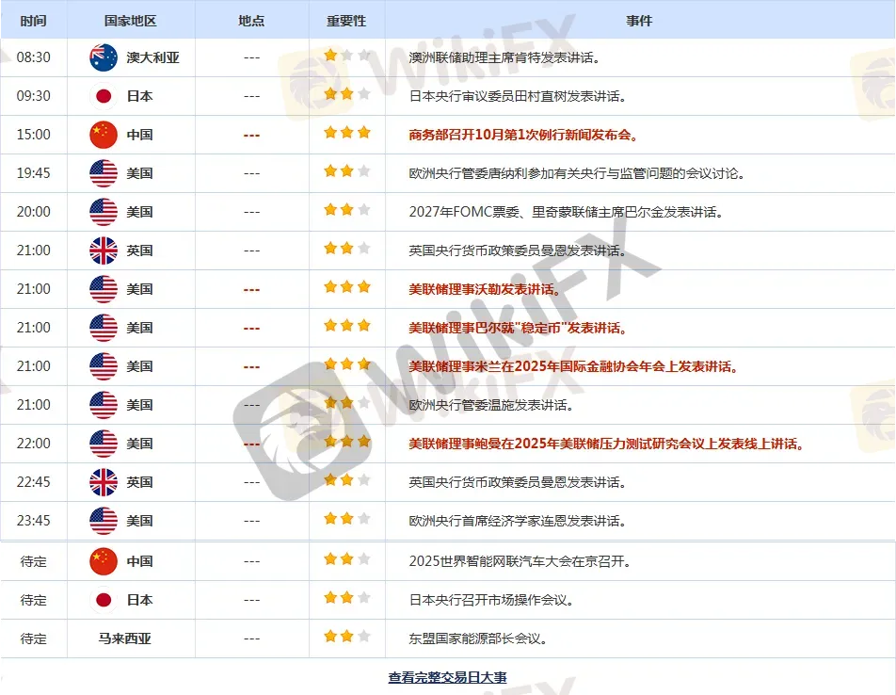The image size is (896, 695).
Task: Click US flag in 温施 speech row
Action: coord(104,405)
